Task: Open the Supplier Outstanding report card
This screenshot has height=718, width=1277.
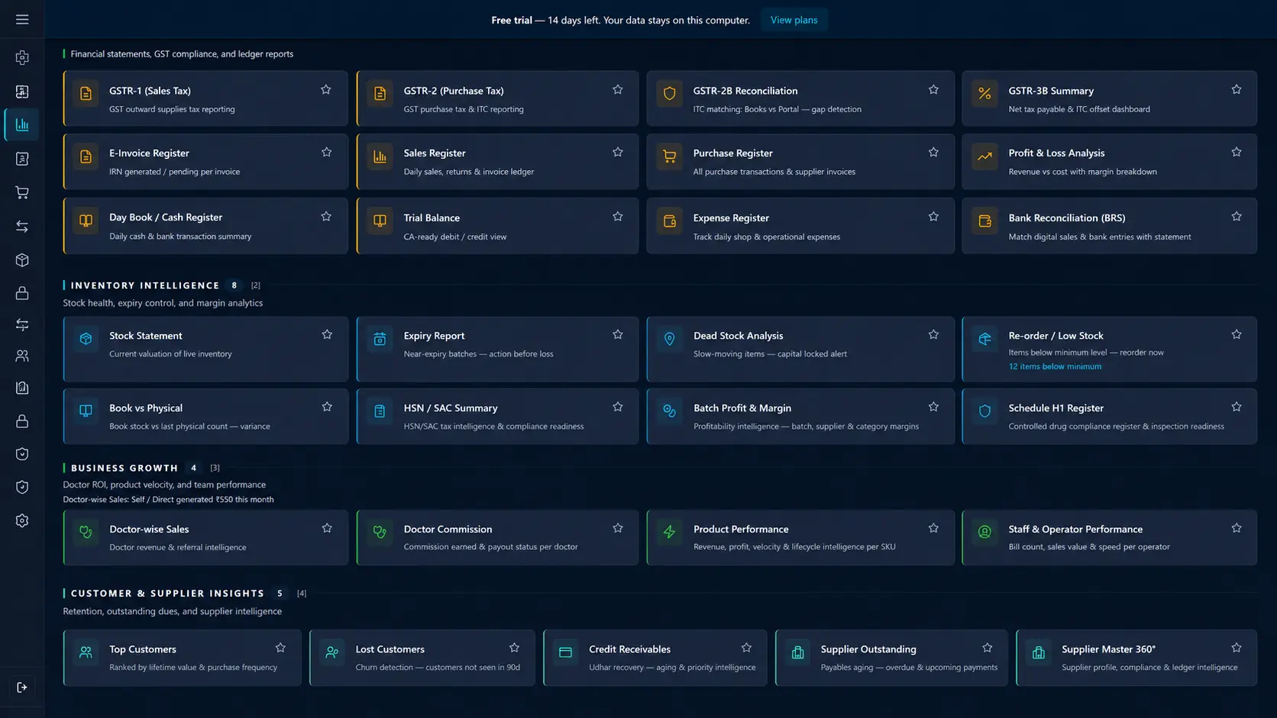Action: tap(891, 658)
